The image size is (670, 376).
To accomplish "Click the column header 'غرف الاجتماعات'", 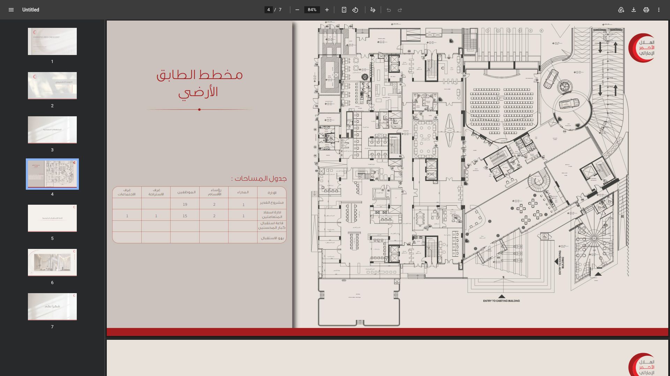I will tap(127, 192).
